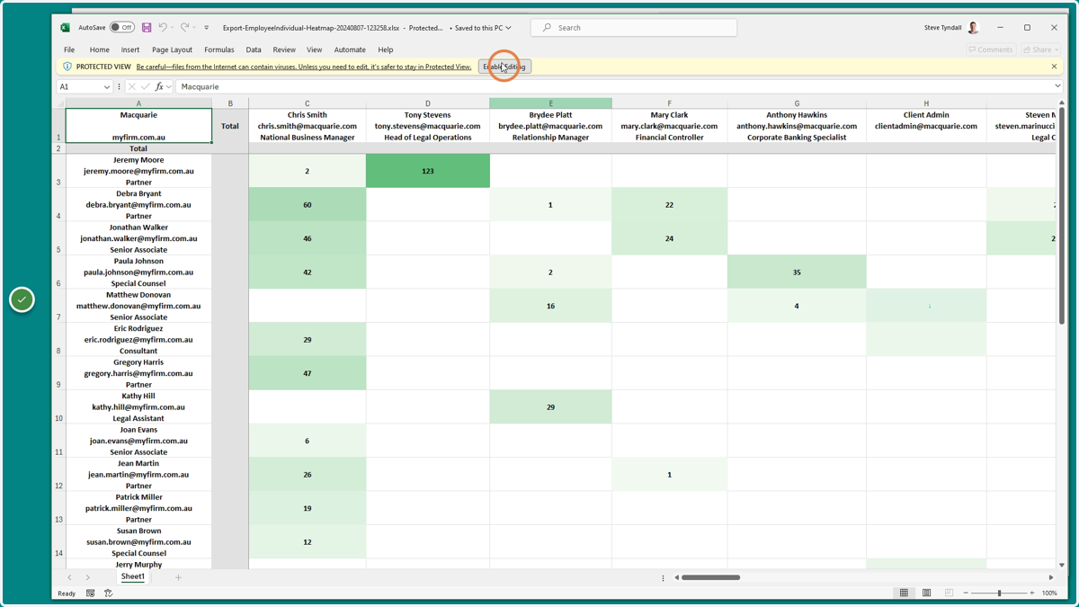Open the Undo history dropdown arrow

173,28
